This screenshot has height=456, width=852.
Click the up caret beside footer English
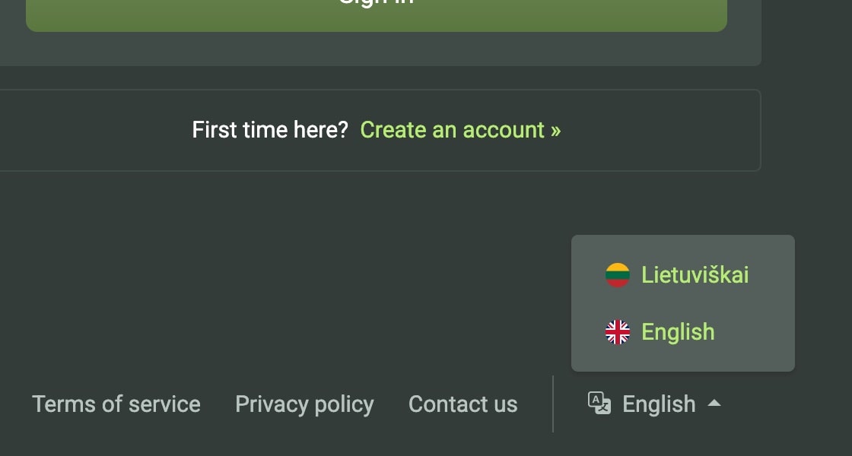click(x=714, y=404)
